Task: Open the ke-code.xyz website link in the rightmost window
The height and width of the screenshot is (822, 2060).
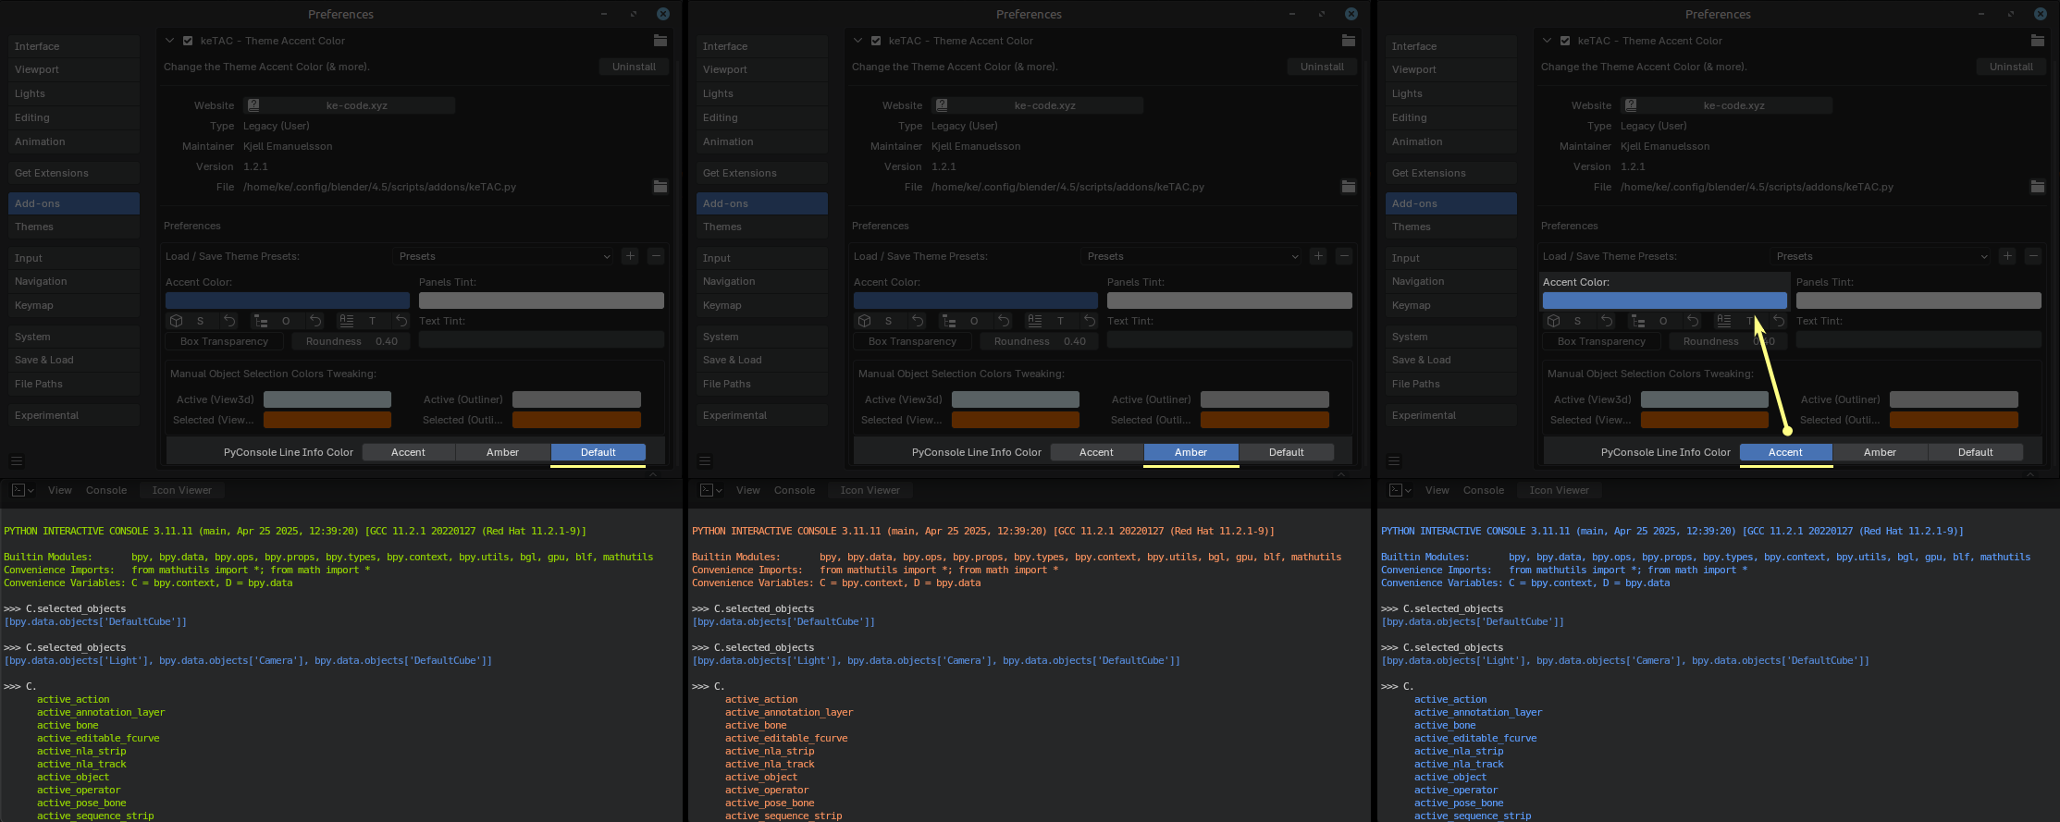Action: [1733, 105]
